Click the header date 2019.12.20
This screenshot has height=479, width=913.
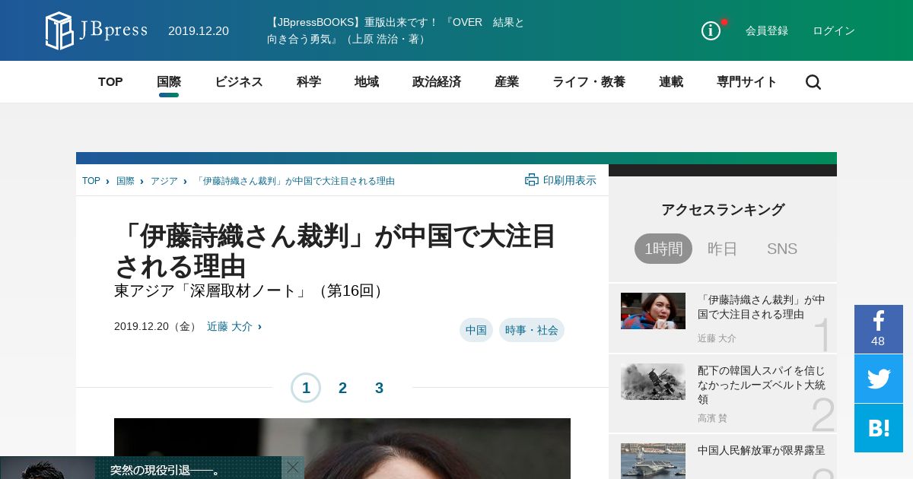coord(199,30)
